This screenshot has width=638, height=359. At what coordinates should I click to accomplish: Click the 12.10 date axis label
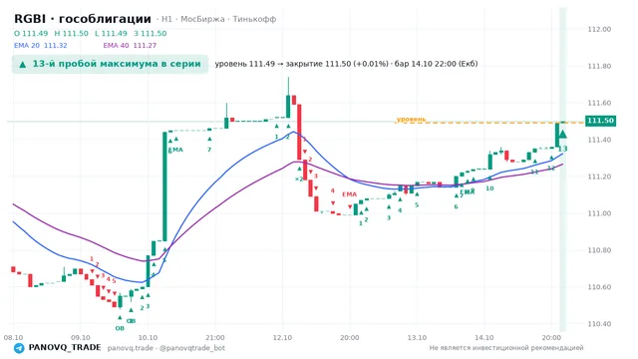[282, 338]
